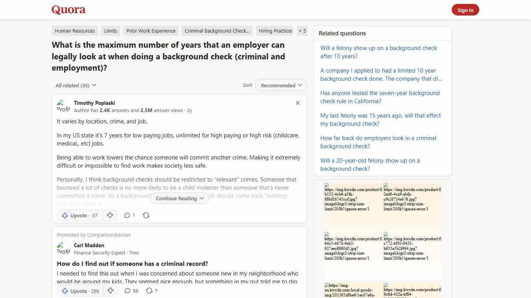Open the Prior Work Experience topic

(151, 31)
